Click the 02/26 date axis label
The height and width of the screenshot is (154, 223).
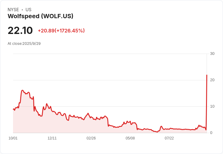tap(91, 138)
